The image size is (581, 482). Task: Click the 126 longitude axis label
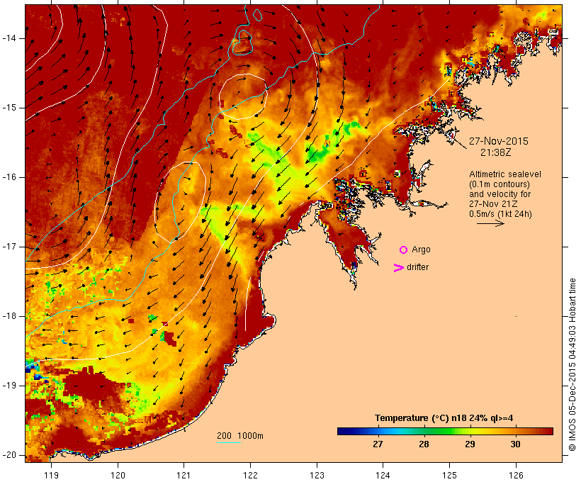[x=516, y=475]
